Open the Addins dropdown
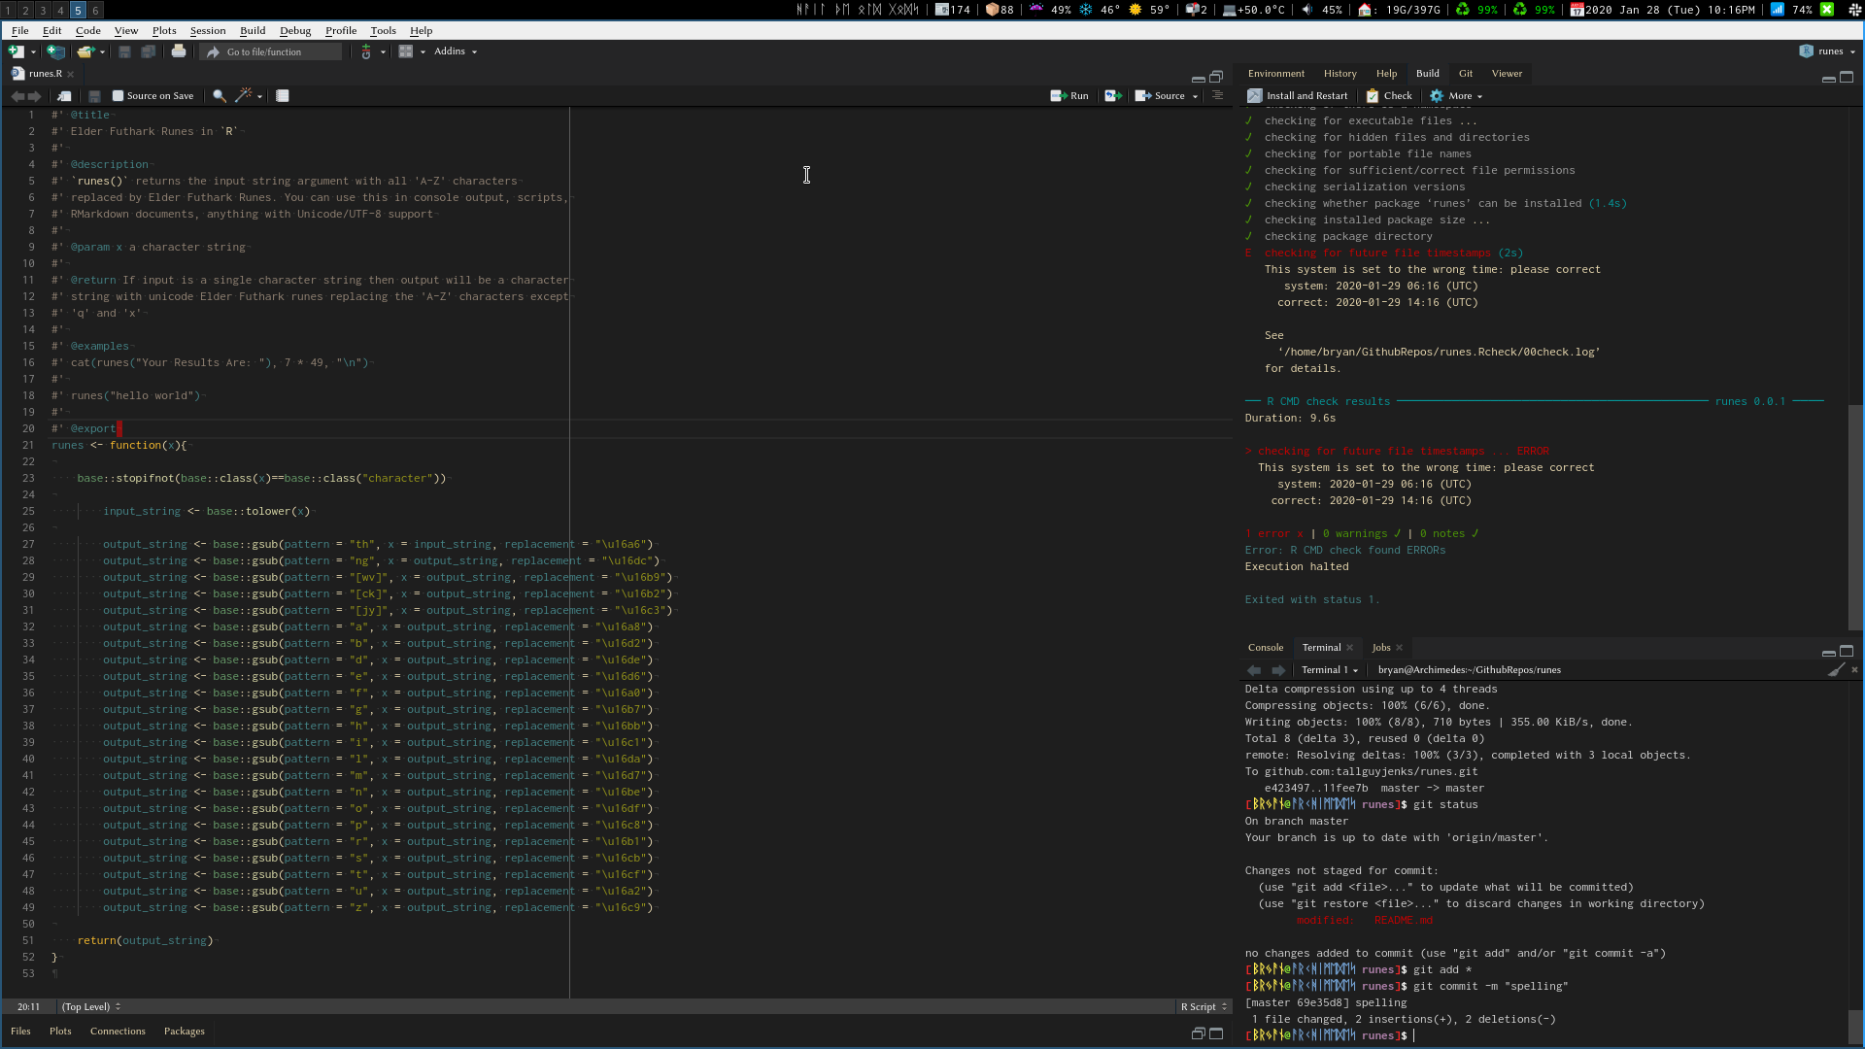This screenshot has height=1049, width=1865. 455,51
